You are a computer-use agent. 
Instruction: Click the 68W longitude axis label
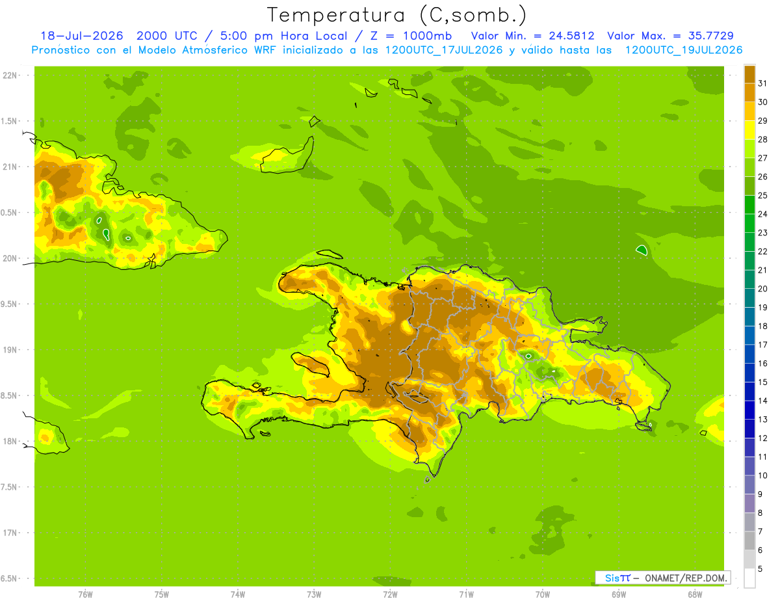tap(695, 595)
